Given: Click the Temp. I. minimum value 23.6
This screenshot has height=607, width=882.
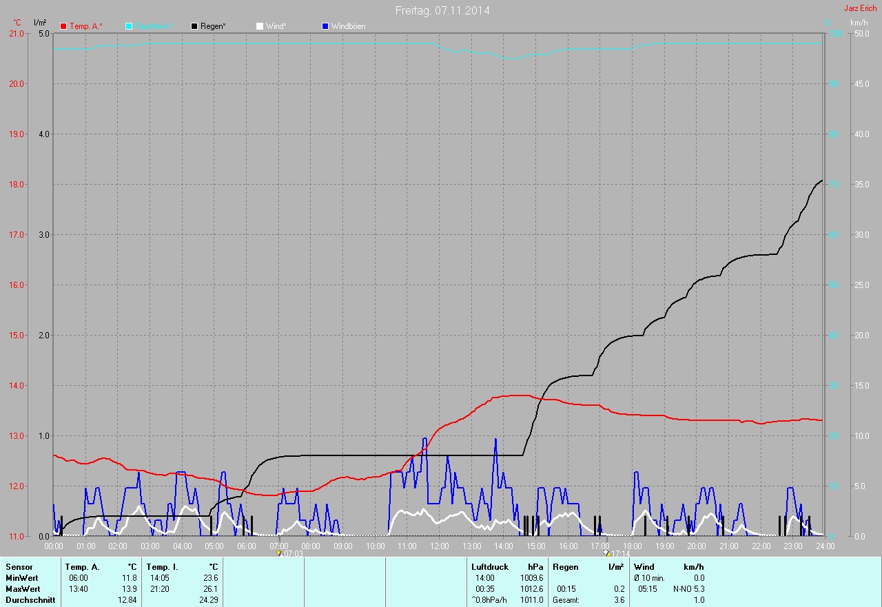Looking at the screenshot, I should [x=211, y=578].
